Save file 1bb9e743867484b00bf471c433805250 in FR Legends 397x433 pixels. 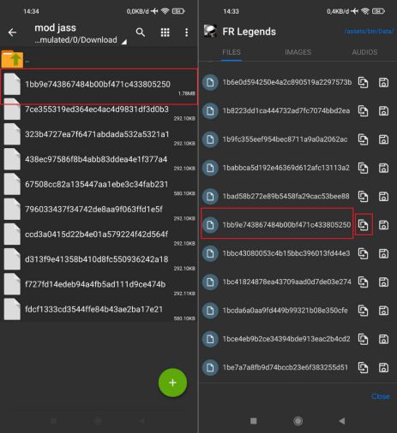(383, 225)
